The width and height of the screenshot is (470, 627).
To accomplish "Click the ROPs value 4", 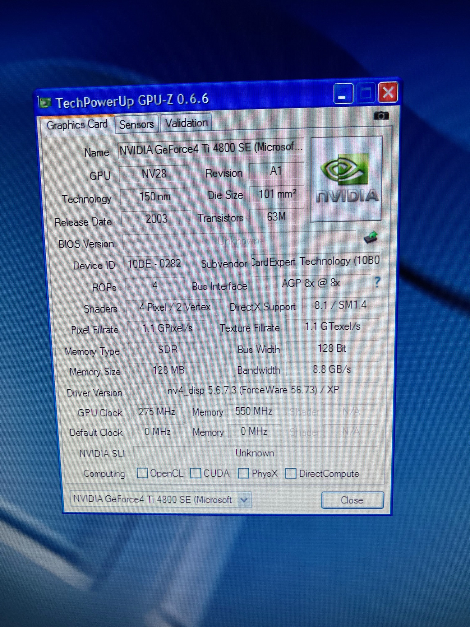I will tap(155, 285).
